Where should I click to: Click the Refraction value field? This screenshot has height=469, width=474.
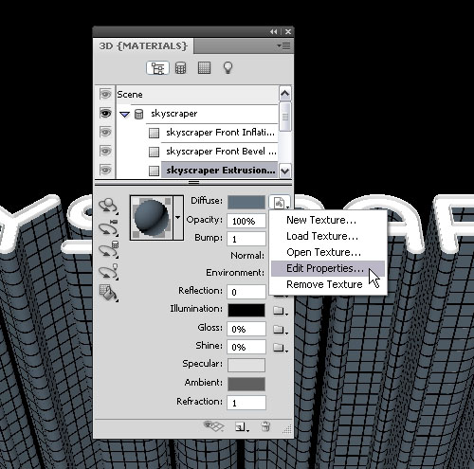tap(246, 403)
